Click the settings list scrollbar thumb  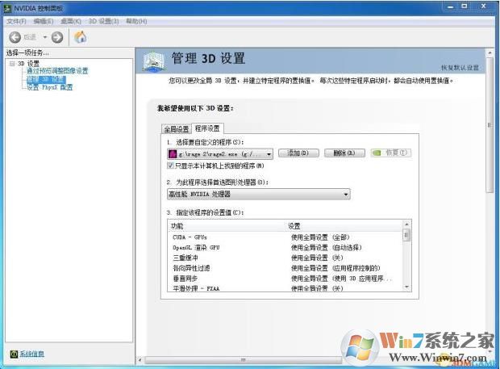(406, 235)
